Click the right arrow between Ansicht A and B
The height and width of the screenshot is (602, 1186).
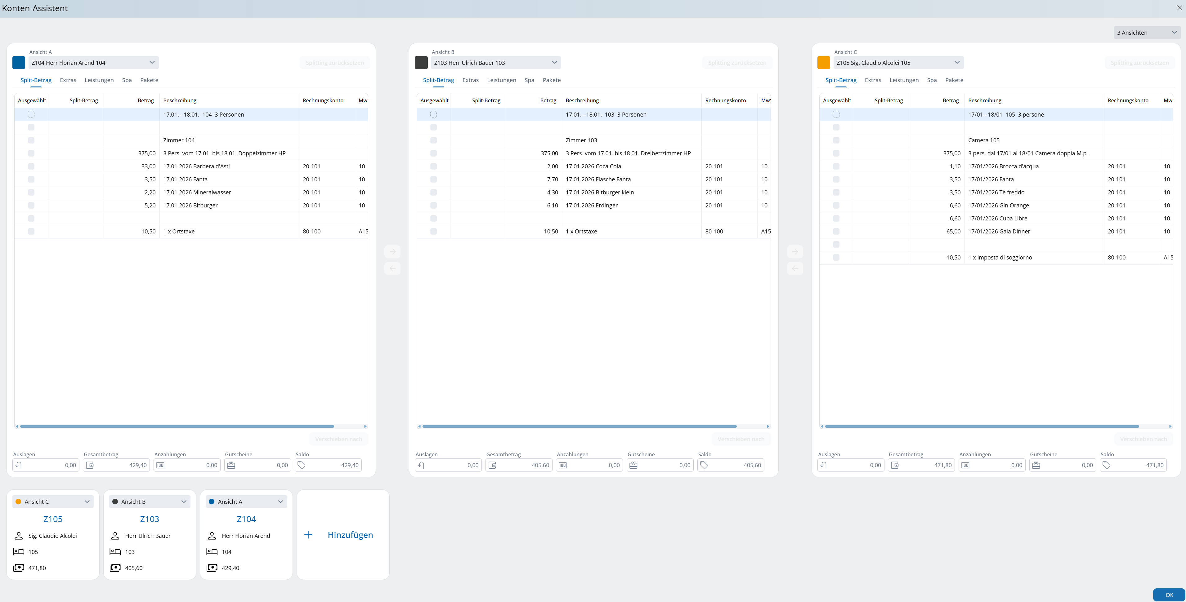tap(392, 252)
